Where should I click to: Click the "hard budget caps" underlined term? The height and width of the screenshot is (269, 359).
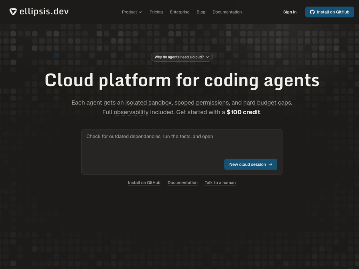[267, 103]
